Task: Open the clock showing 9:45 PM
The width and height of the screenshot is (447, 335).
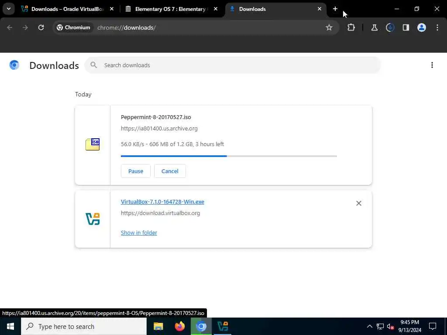Action: coord(409,326)
